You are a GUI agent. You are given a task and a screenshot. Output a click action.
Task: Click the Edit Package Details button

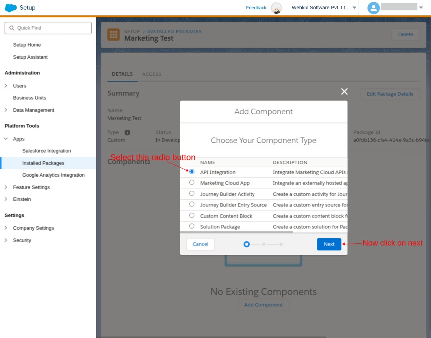(x=390, y=94)
